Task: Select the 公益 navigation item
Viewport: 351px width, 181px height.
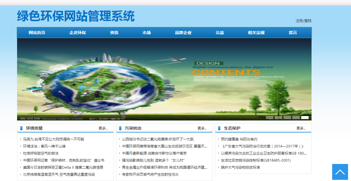Action: pos(220,33)
